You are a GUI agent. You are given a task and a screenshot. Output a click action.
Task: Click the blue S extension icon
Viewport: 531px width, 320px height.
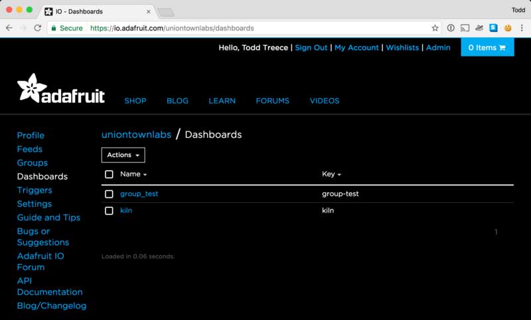pos(493,28)
